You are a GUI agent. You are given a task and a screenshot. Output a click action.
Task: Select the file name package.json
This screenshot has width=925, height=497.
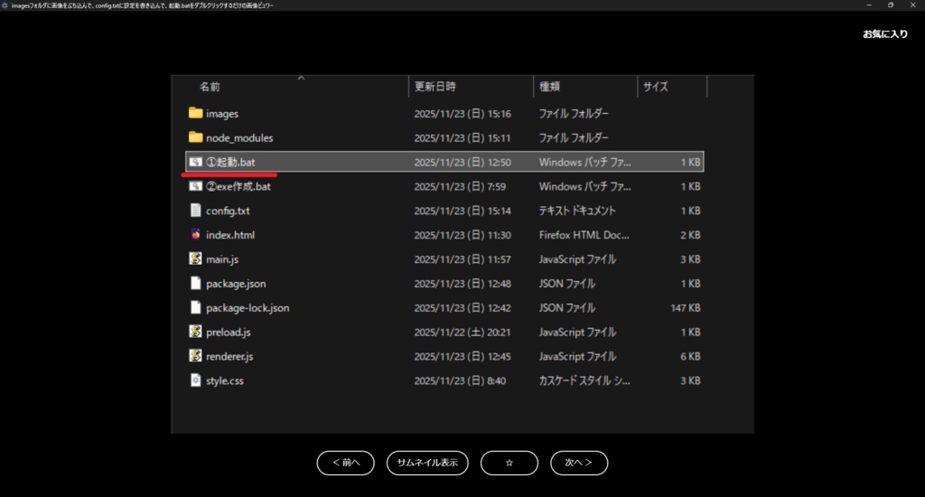(236, 284)
